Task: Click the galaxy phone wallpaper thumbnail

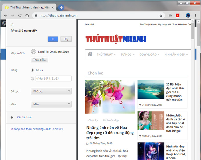Action: click(x=151, y=151)
